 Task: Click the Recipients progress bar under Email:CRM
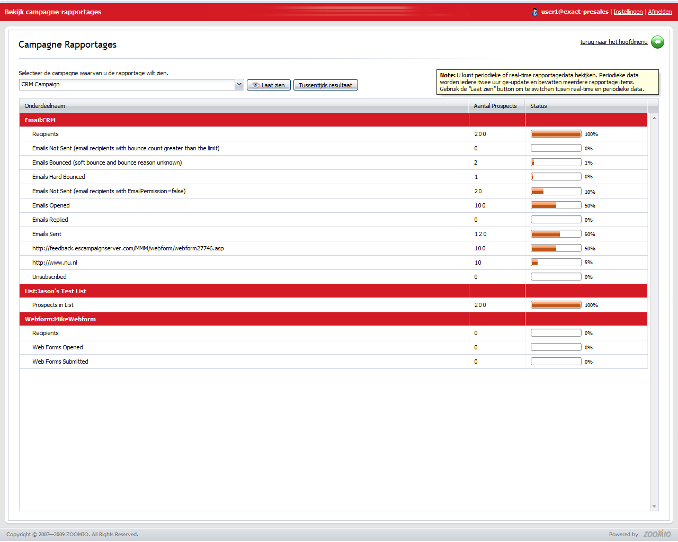point(556,134)
